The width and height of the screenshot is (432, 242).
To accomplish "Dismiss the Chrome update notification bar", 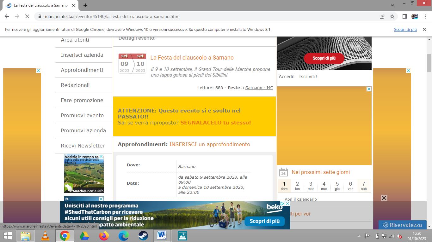I will pos(424,29).
